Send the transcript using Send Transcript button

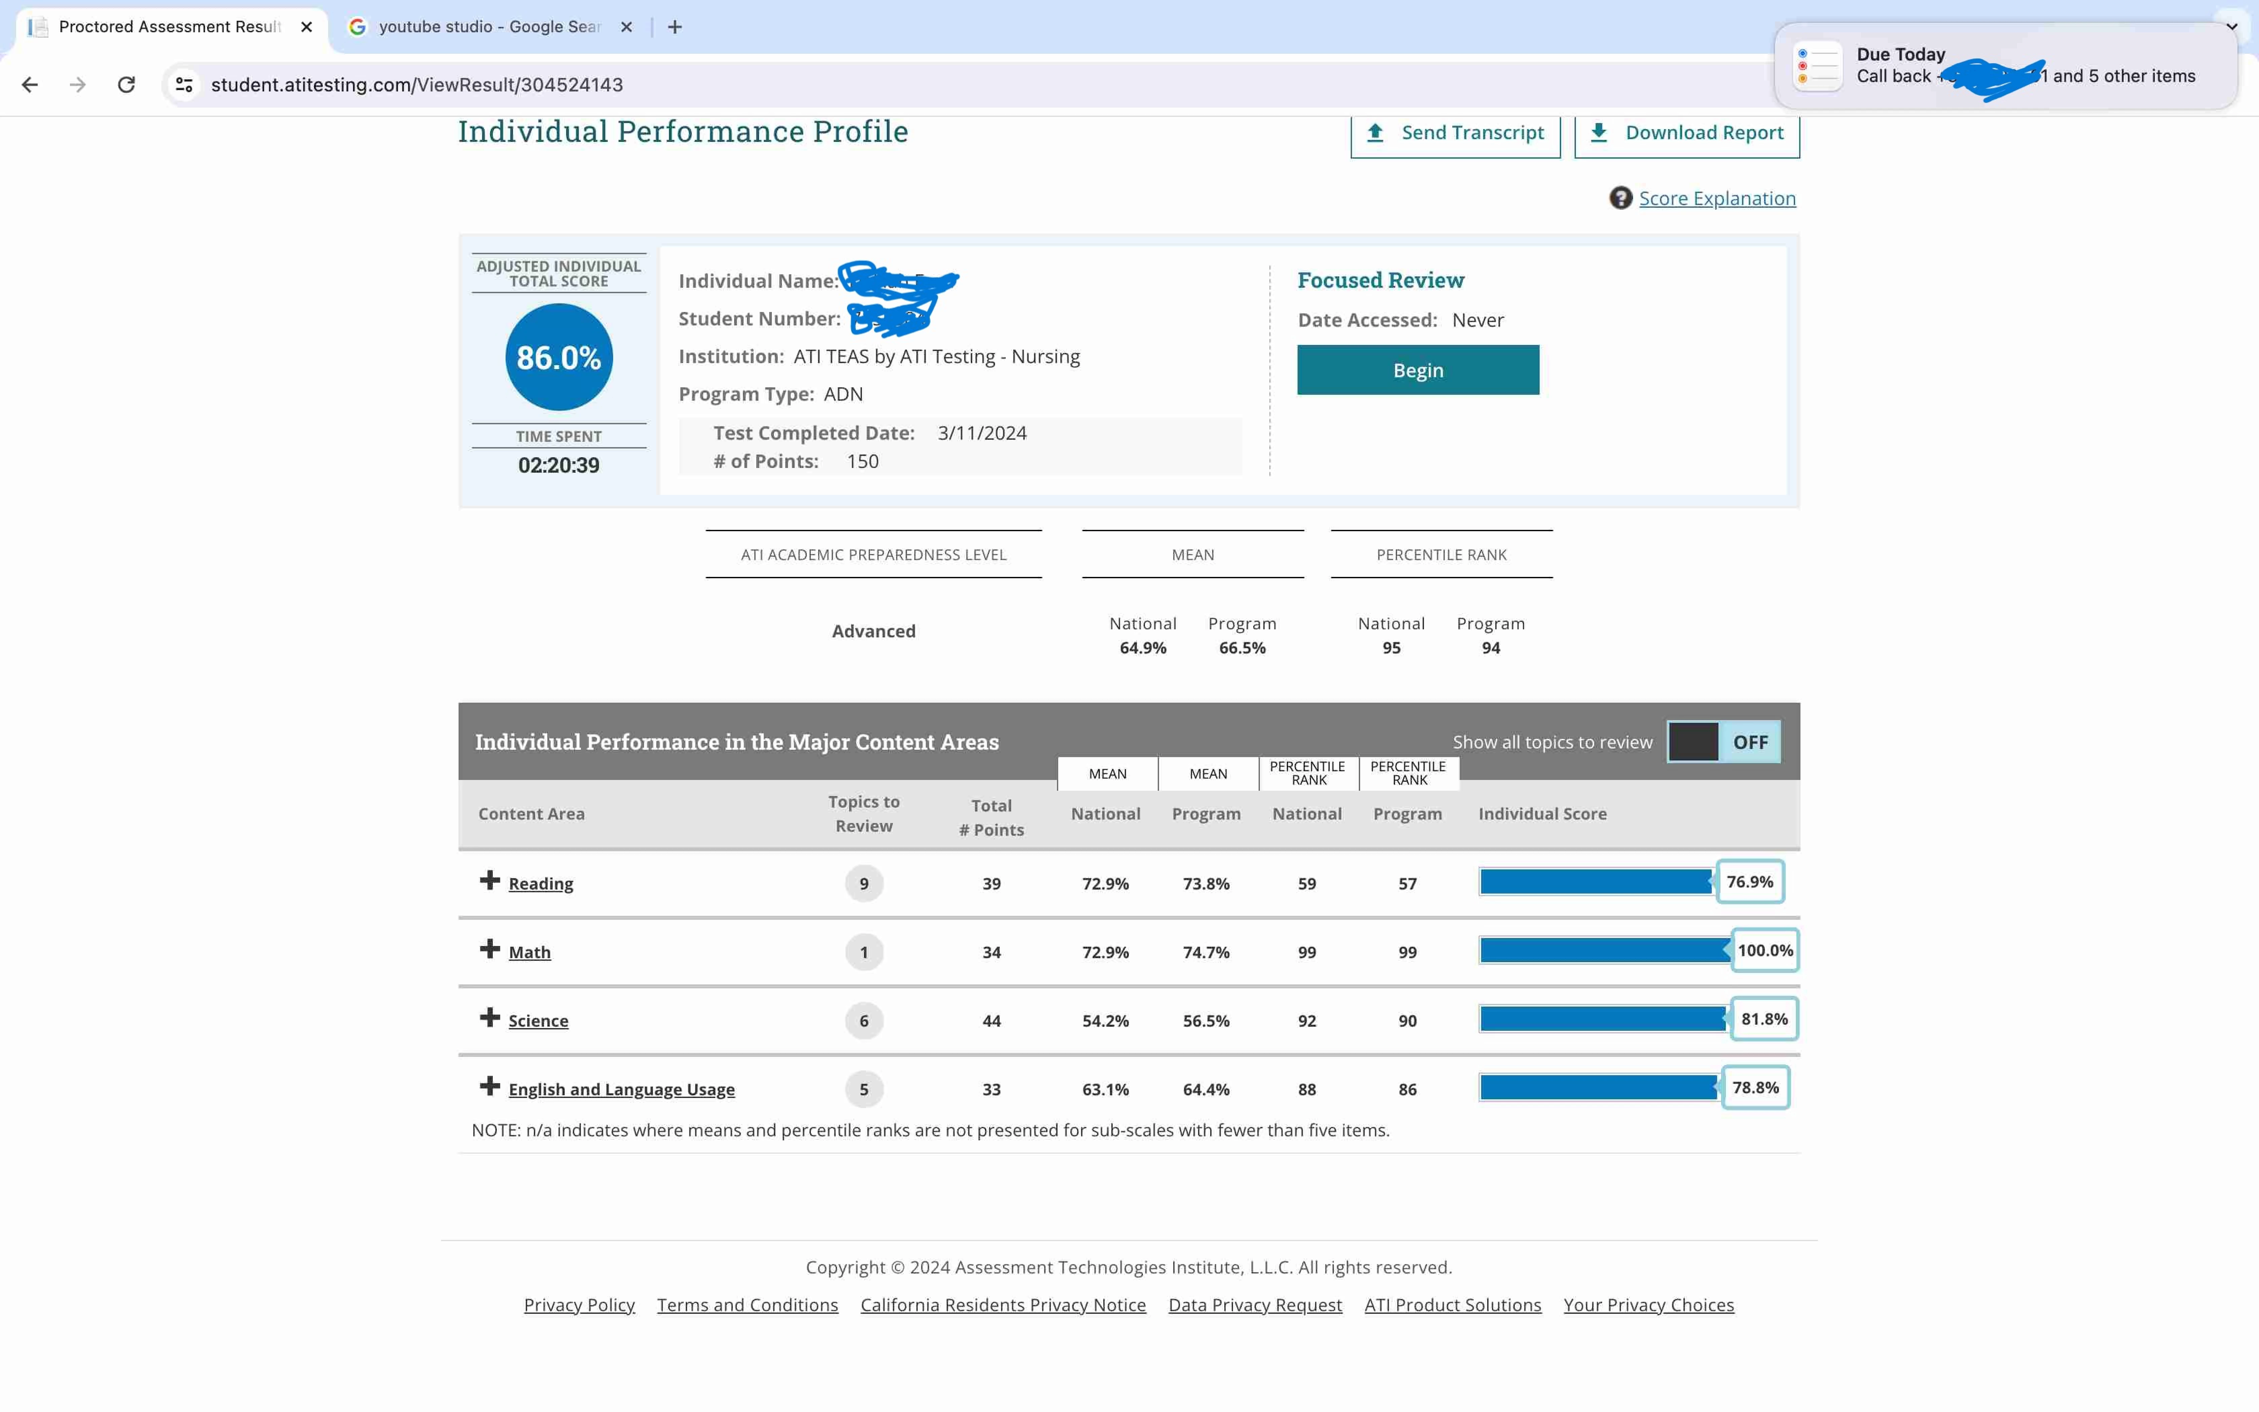(1455, 133)
